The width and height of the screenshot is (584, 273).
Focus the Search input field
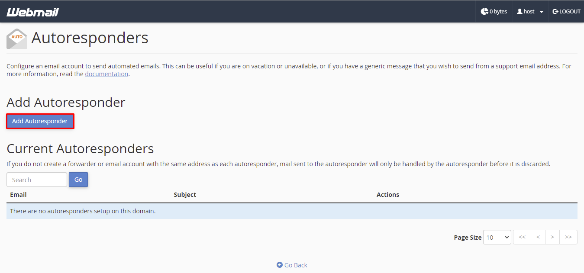(37, 180)
